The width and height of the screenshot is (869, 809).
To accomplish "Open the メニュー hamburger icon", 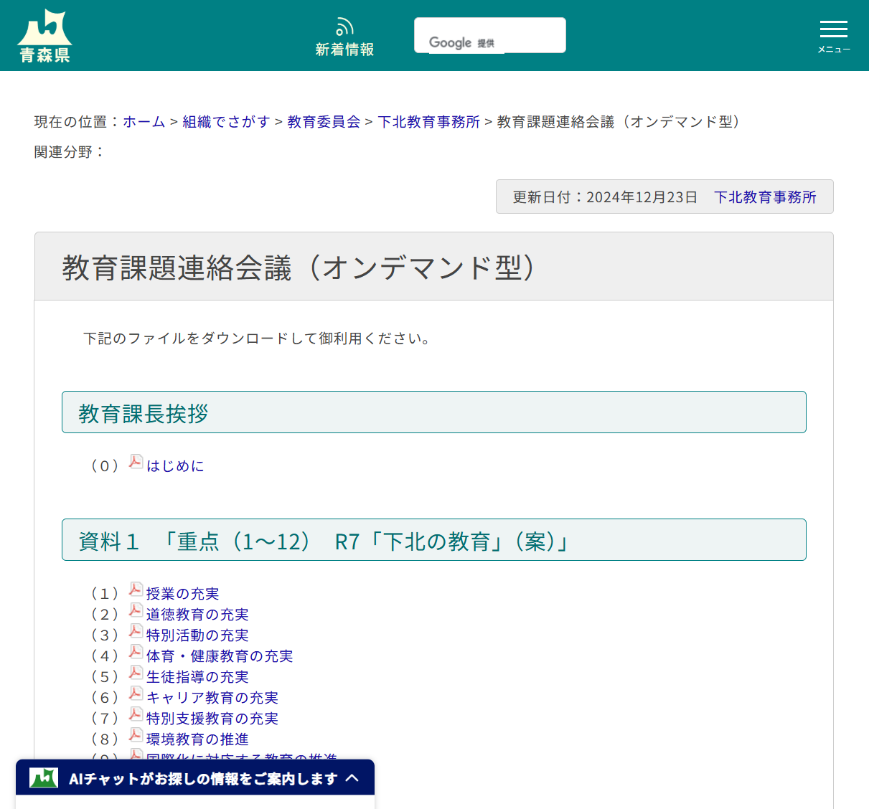I will tap(833, 30).
